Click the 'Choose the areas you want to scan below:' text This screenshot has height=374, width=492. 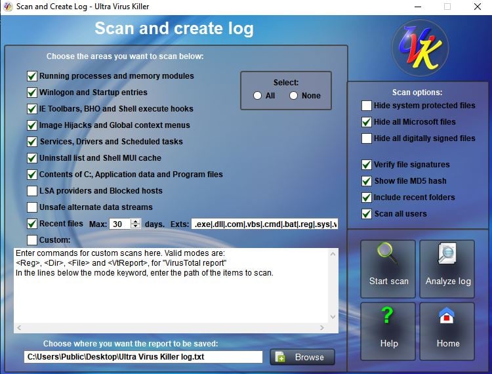pos(125,56)
